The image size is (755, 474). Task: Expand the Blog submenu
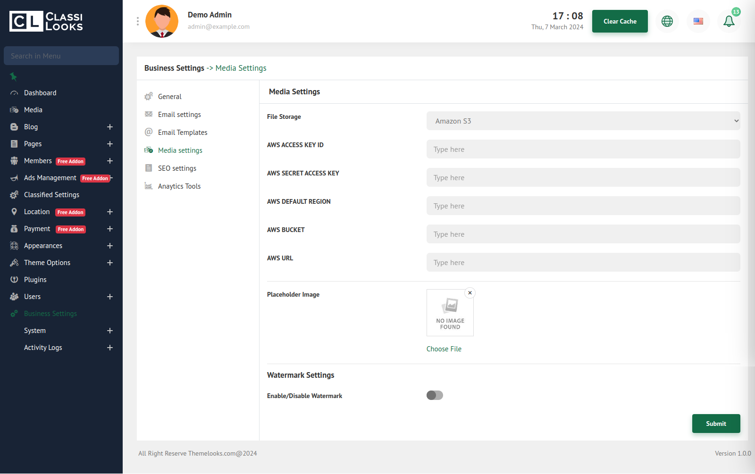[110, 127]
